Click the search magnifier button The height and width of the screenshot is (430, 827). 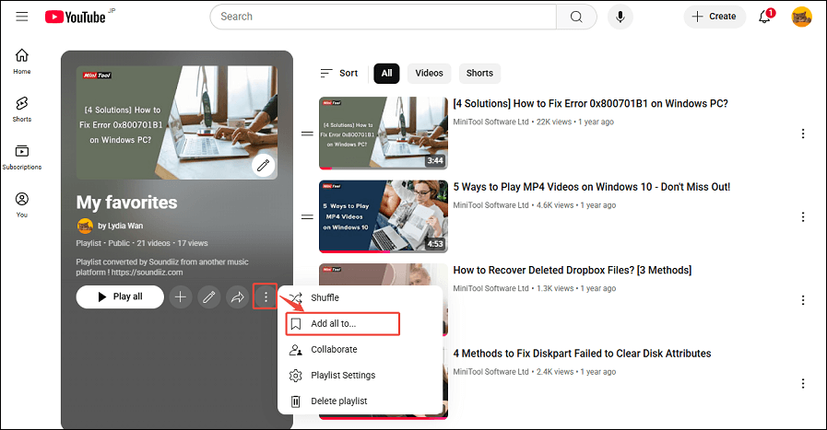click(x=576, y=17)
